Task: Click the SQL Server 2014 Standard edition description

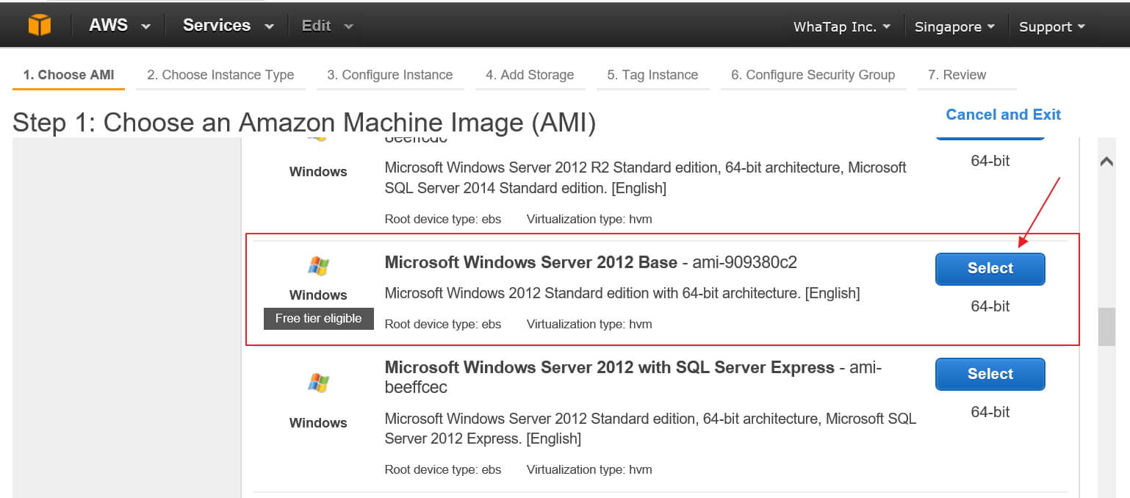Action: (x=646, y=178)
